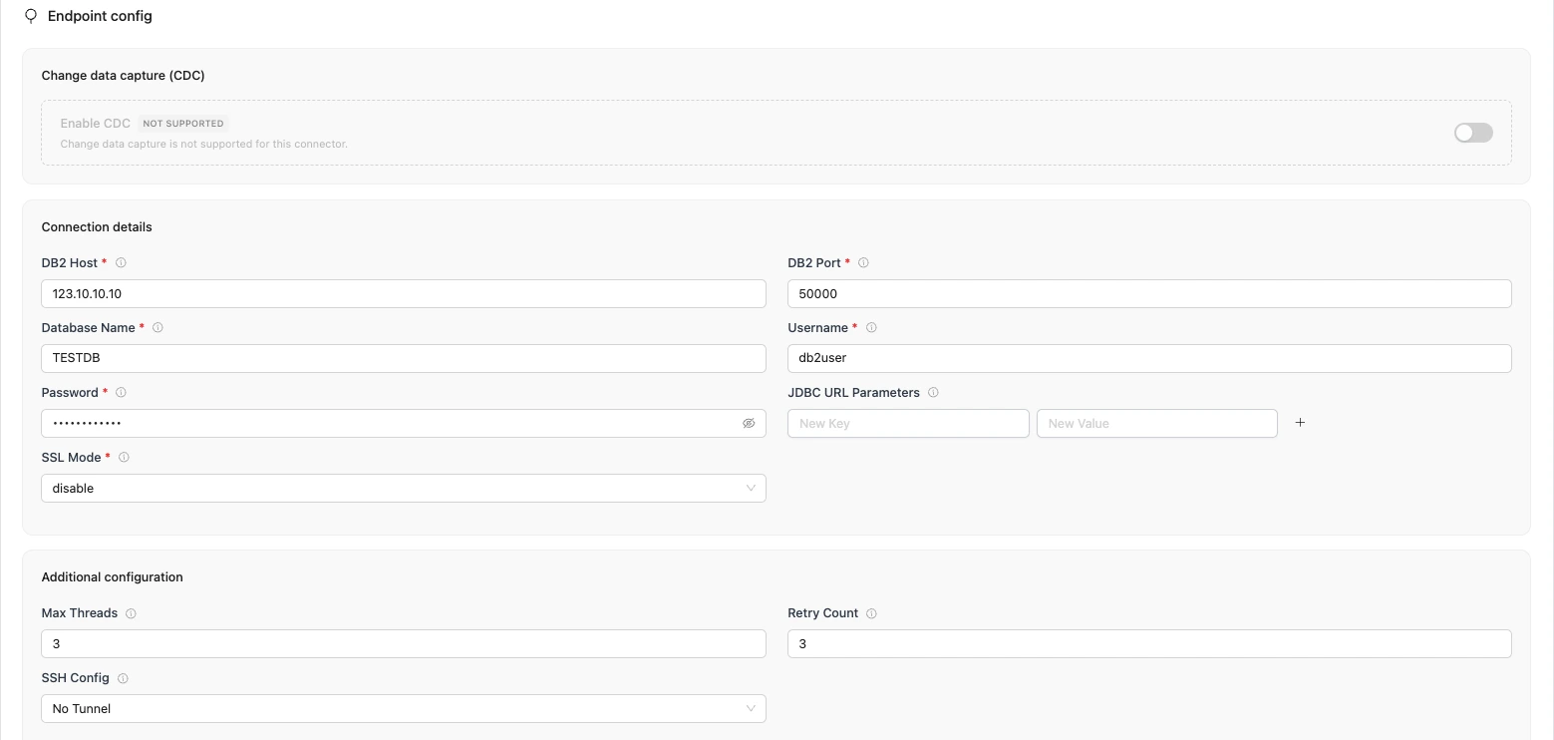Click the Endpoint config heading
This screenshot has width=1554, height=740.
pos(100,17)
